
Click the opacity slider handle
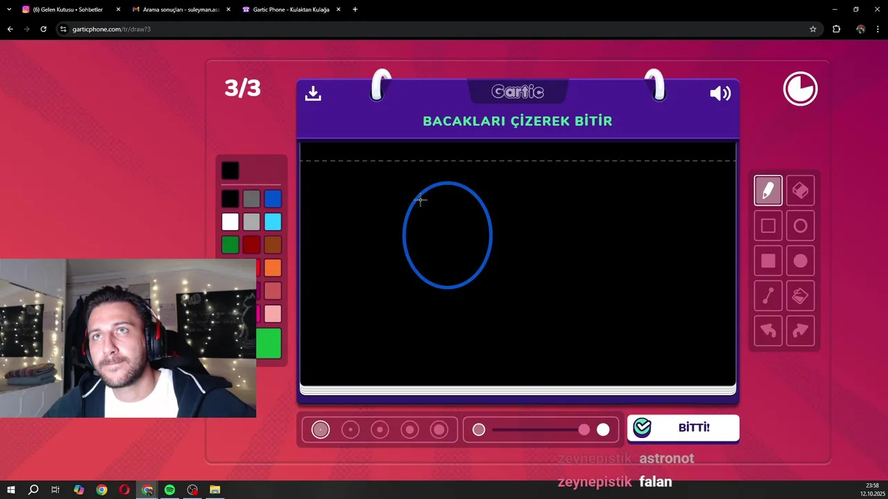tap(584, 430)
